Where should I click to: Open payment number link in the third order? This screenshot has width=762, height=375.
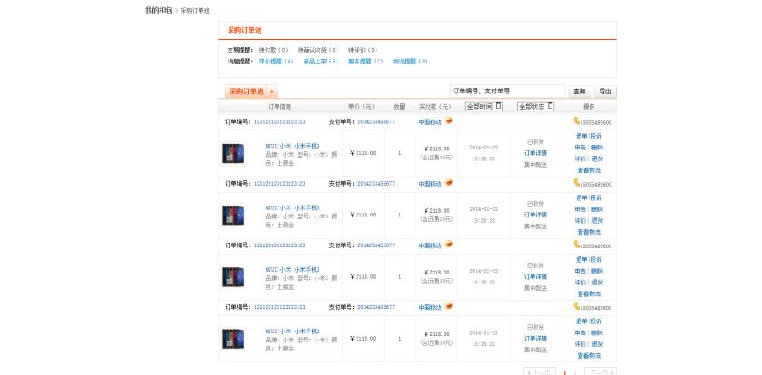[x=376, y=245]
